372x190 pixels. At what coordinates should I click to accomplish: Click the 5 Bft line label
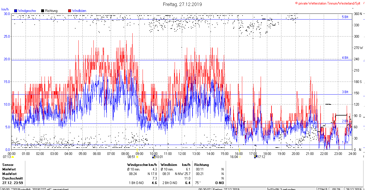coord(345,17)
